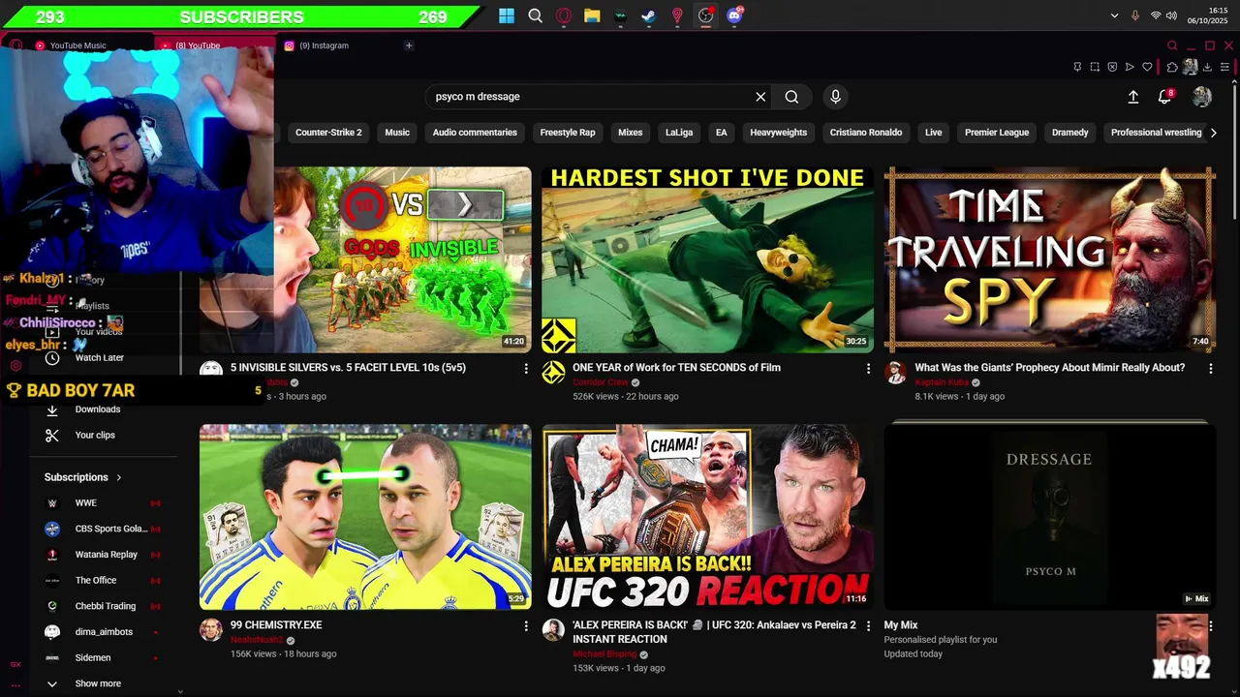The height and width of the screenshot is (697, 1240).
Task: Open the DRESSAGE Psyco M mix thumbnail
Action: (1050, 517)
